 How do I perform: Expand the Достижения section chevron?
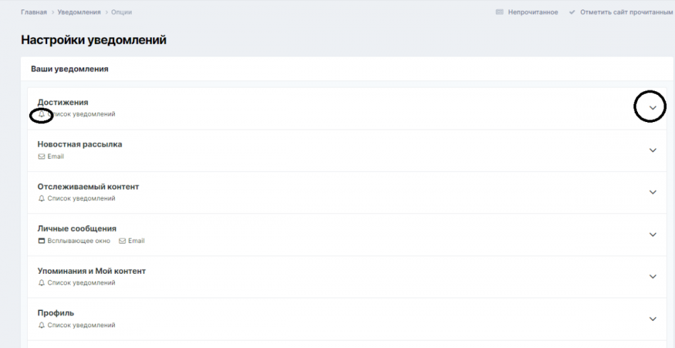tap(653, 108)
